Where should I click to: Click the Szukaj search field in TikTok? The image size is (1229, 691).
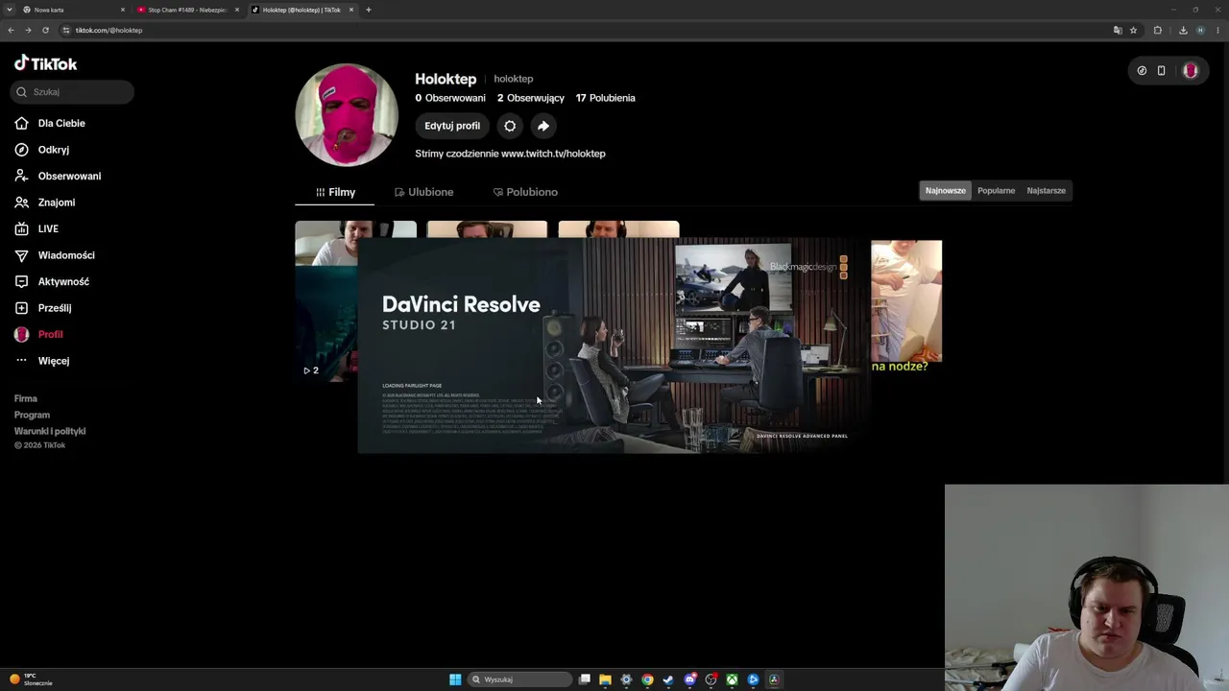pos(73,92)
